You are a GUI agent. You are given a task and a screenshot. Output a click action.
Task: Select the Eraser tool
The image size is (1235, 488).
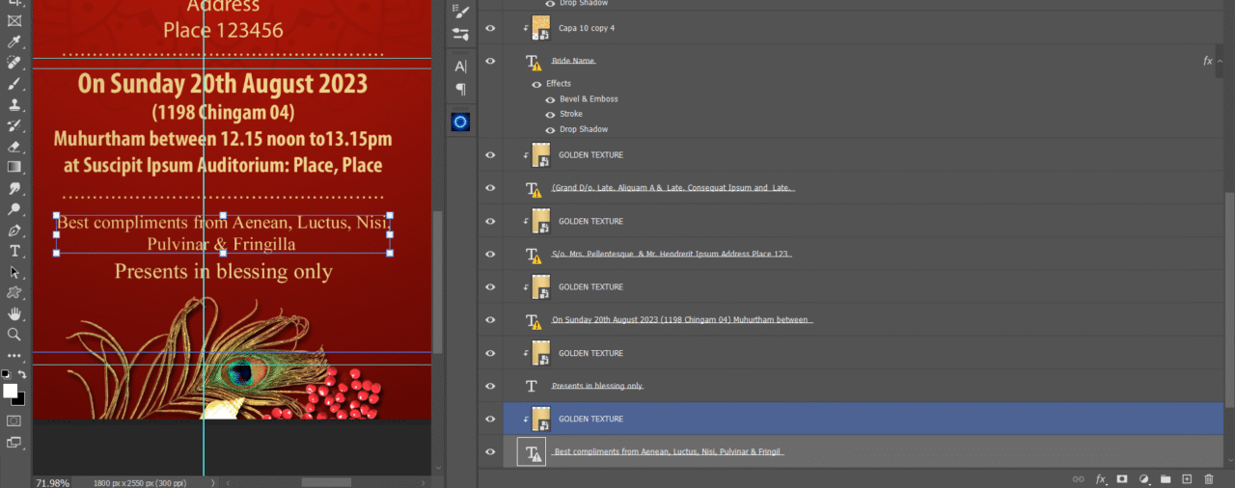(14, 147)
